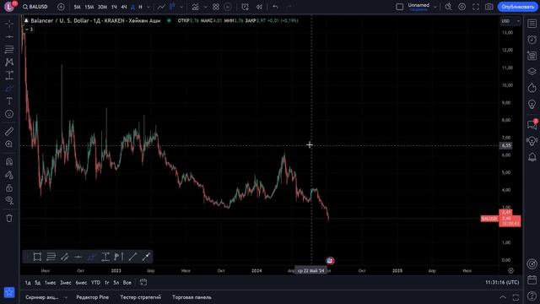Expand the indicators favorites dropdown
Screen dimensions: 540x304
tap(206, 7)
